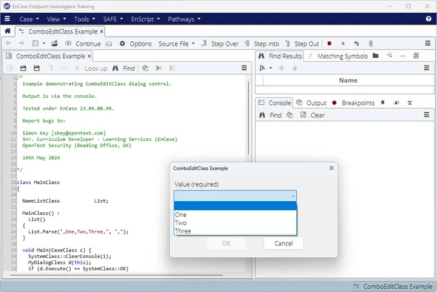437x292 pixels.
Task: Click the help question mark icon
Action: pos(429,19)
